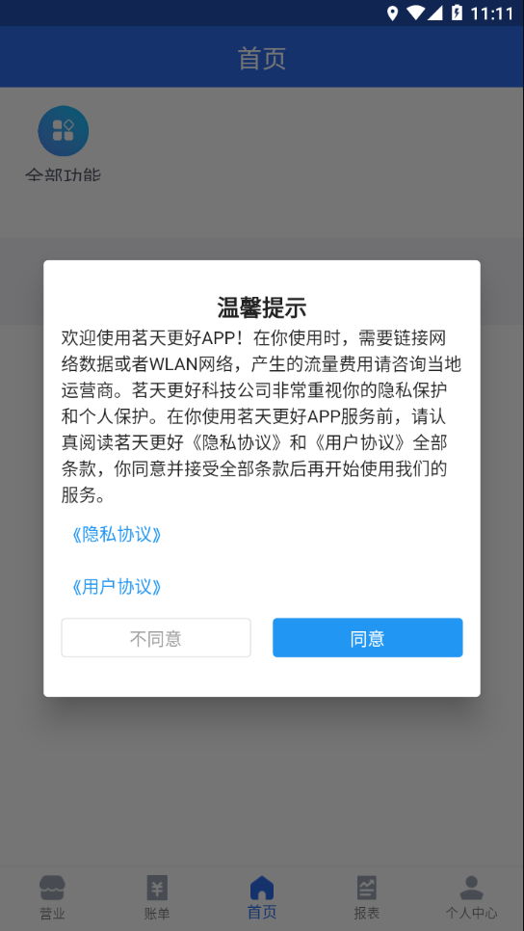Image resolution: width=524 pixels, height=931 pixels.
Task: Switch to the 营业 tab label
Action: (x=52, y=914)
